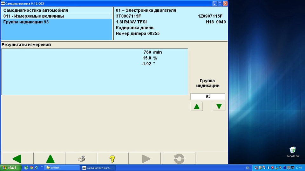Click the '15.8 %' measurement value

click(150, 58)
